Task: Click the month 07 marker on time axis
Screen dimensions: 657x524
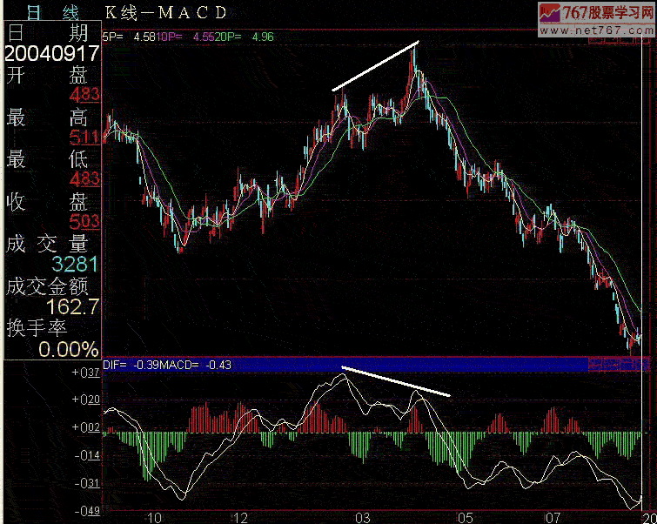Action: 552,518
